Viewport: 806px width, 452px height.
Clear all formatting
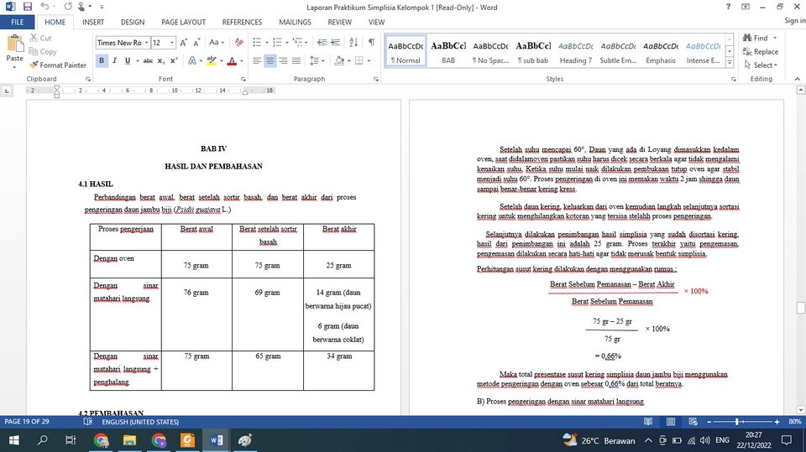pos(239,43)
